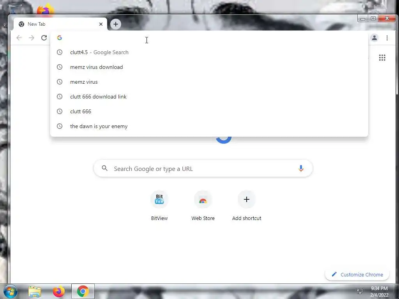Click the Google G icon in address bar
The width and height of the screenshot is (399, 299).
coord(60,38)
